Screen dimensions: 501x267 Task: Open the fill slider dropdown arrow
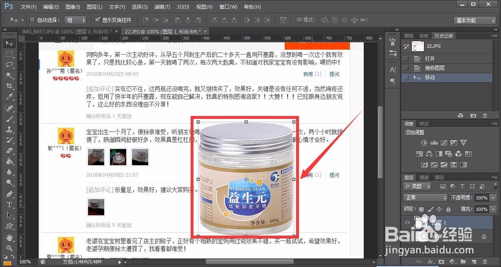click(x=493, y=209)
